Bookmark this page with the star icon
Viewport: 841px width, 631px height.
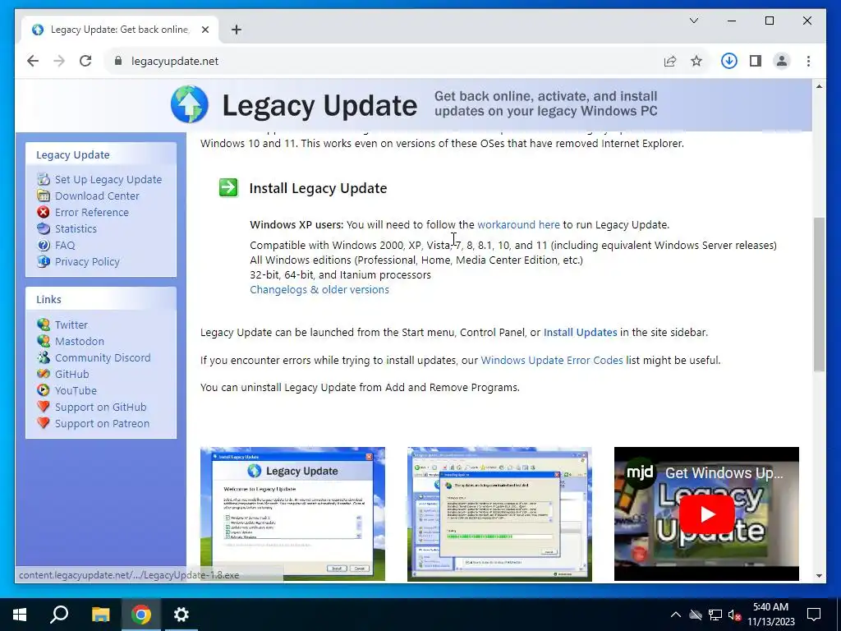(x=696, y=61)
